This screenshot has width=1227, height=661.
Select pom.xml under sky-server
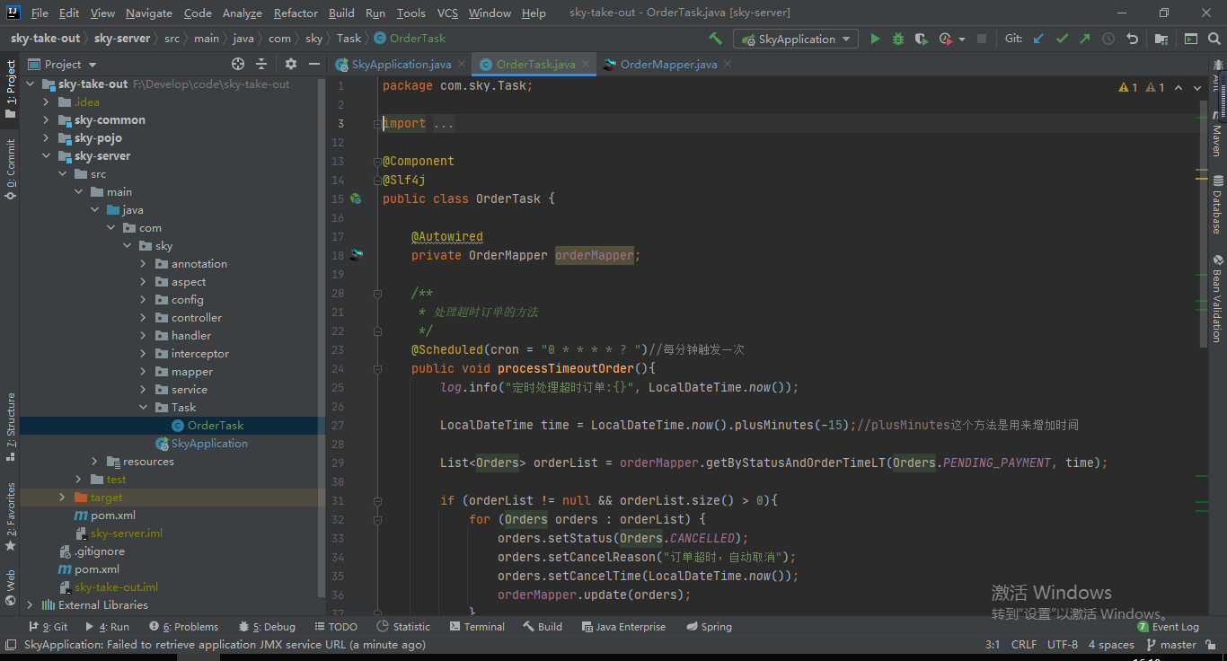112,516
